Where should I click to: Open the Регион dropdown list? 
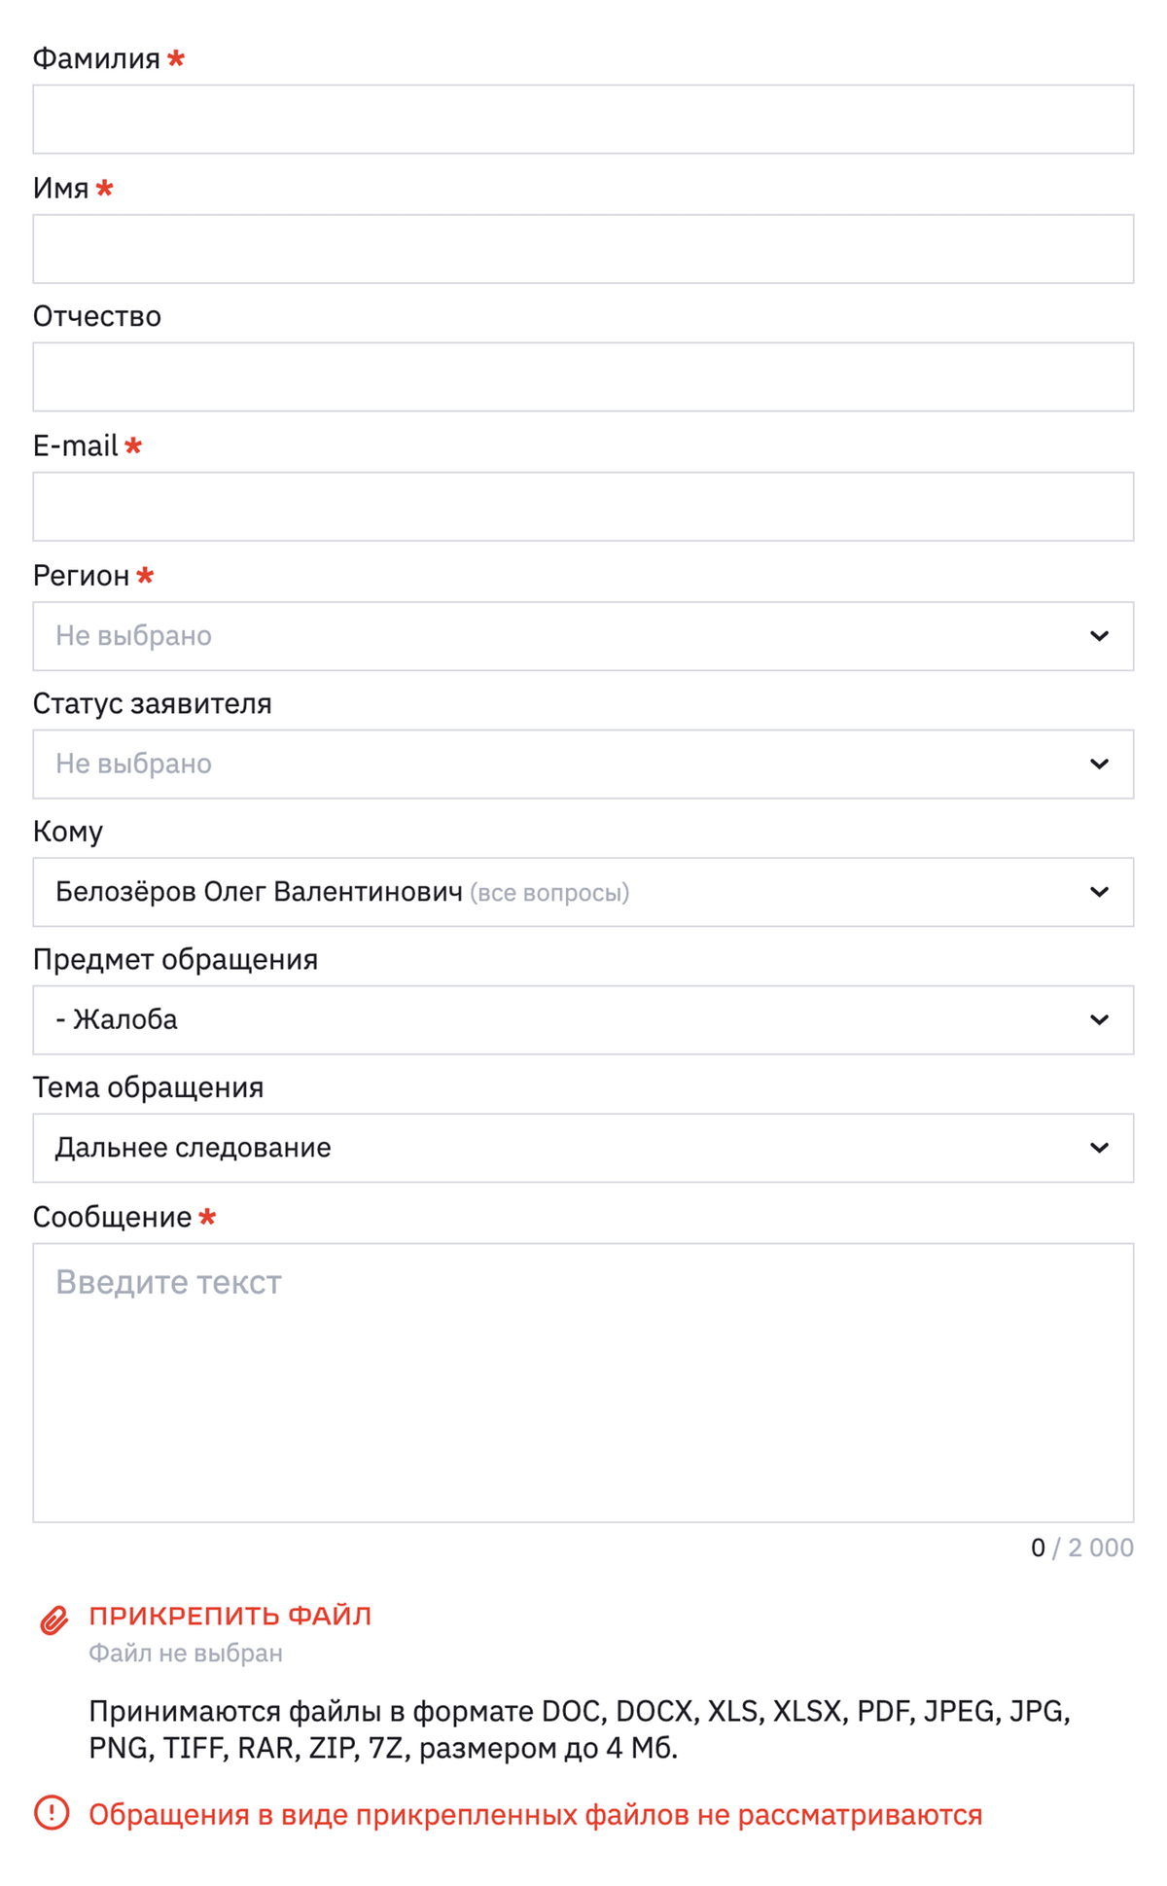564,636
